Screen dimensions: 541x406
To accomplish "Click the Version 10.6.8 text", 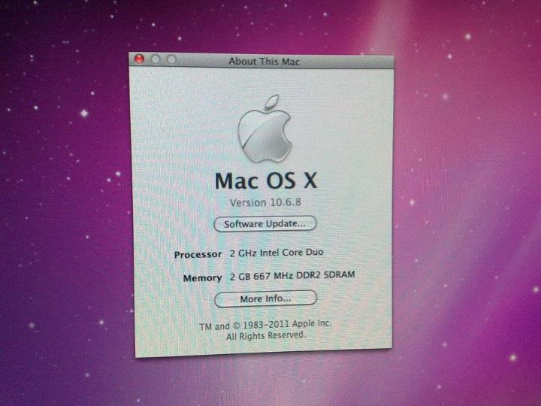I will [265, 202].
